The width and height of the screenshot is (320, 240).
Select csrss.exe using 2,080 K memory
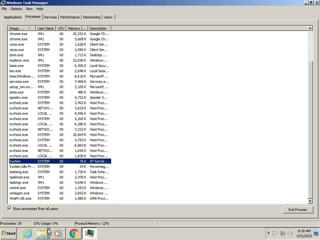60,50
